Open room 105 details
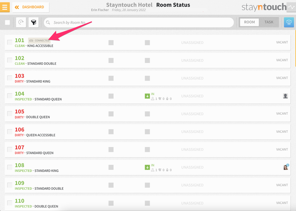 (147, 114)
